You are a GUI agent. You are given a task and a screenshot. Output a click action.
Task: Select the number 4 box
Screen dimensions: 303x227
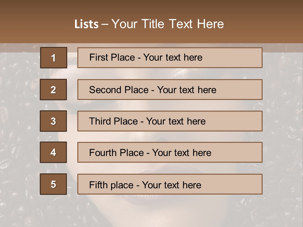point(53,152)
